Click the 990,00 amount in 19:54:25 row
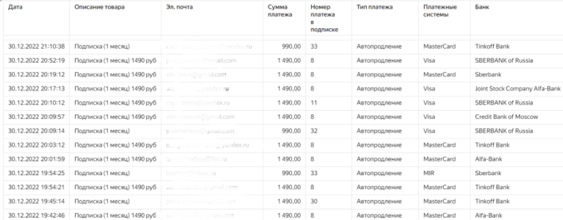Image resolution: width=563 pixels, height=220 pixels. (x=291, y=173)
